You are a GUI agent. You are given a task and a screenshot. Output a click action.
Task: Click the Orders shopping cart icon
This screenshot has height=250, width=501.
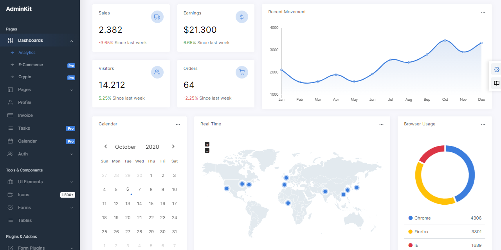(242, 72)
